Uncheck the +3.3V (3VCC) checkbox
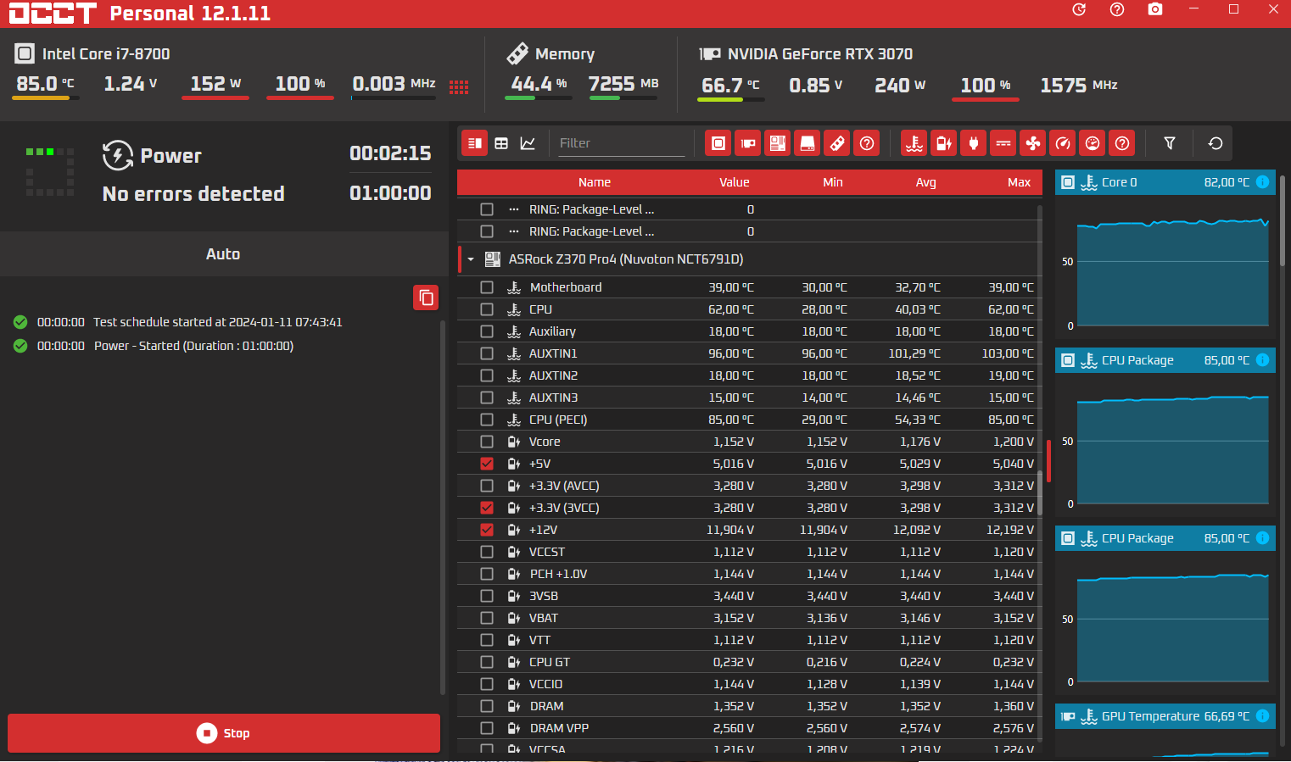 click(x=487, y=508)
